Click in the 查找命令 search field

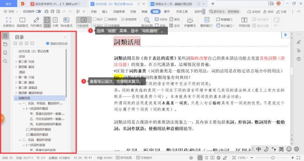click(x=224, y=12)
